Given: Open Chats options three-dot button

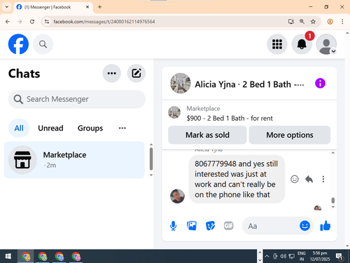Looking at the screenshot, I should pos(112,73).
